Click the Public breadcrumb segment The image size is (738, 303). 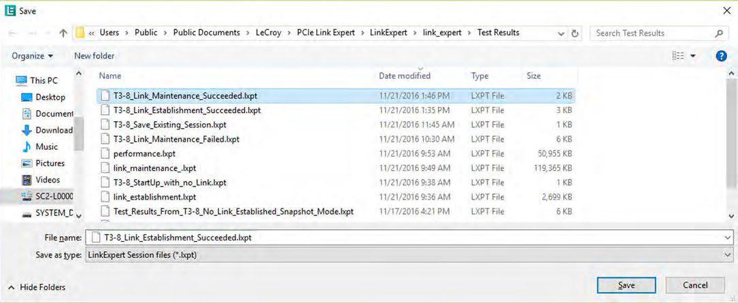pyautogui.click(x=146, y=33)
